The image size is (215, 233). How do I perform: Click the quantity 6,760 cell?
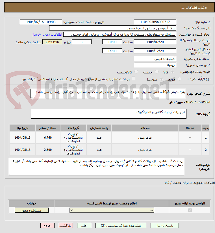(48, 138)
